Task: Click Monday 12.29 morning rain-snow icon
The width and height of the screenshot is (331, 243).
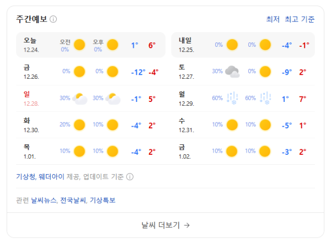Action: (x=232, y=99)
